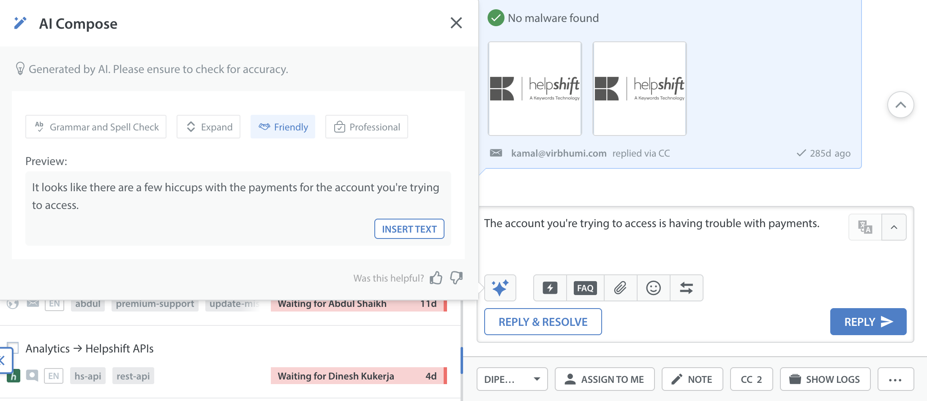The height and width of the screenshot is (401, 927).
Task: Select the Friendly tone option
Action: pyautogui.click(x=283, y=127)
